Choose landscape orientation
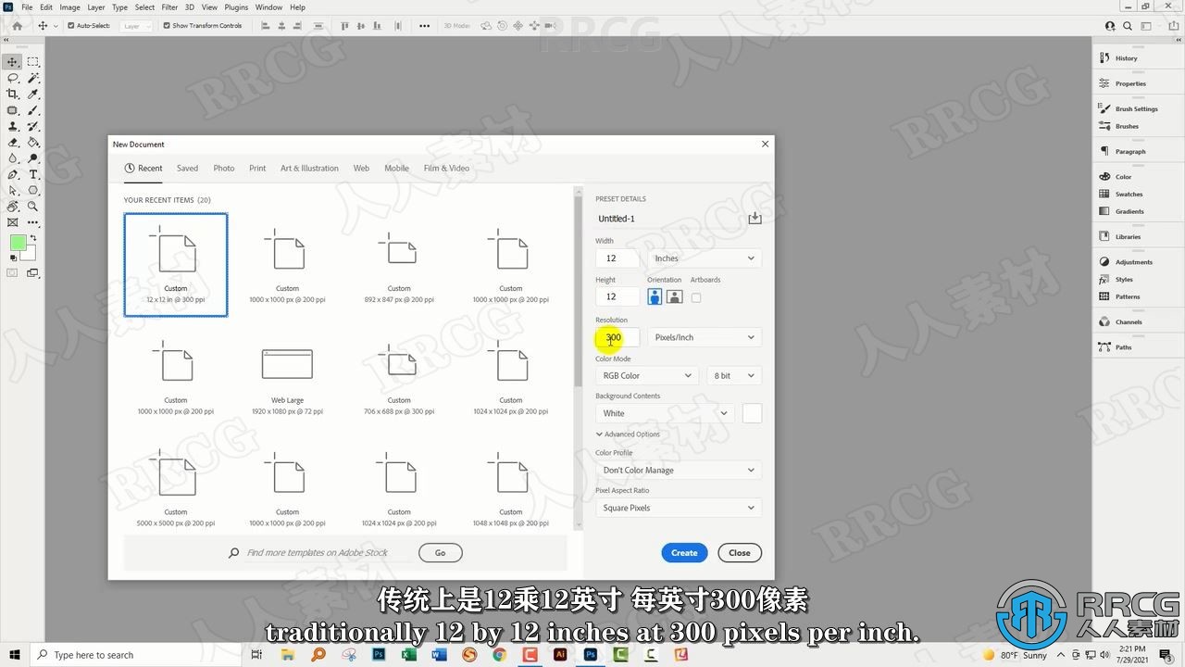1185x667 pixels. tap(675, 296)
